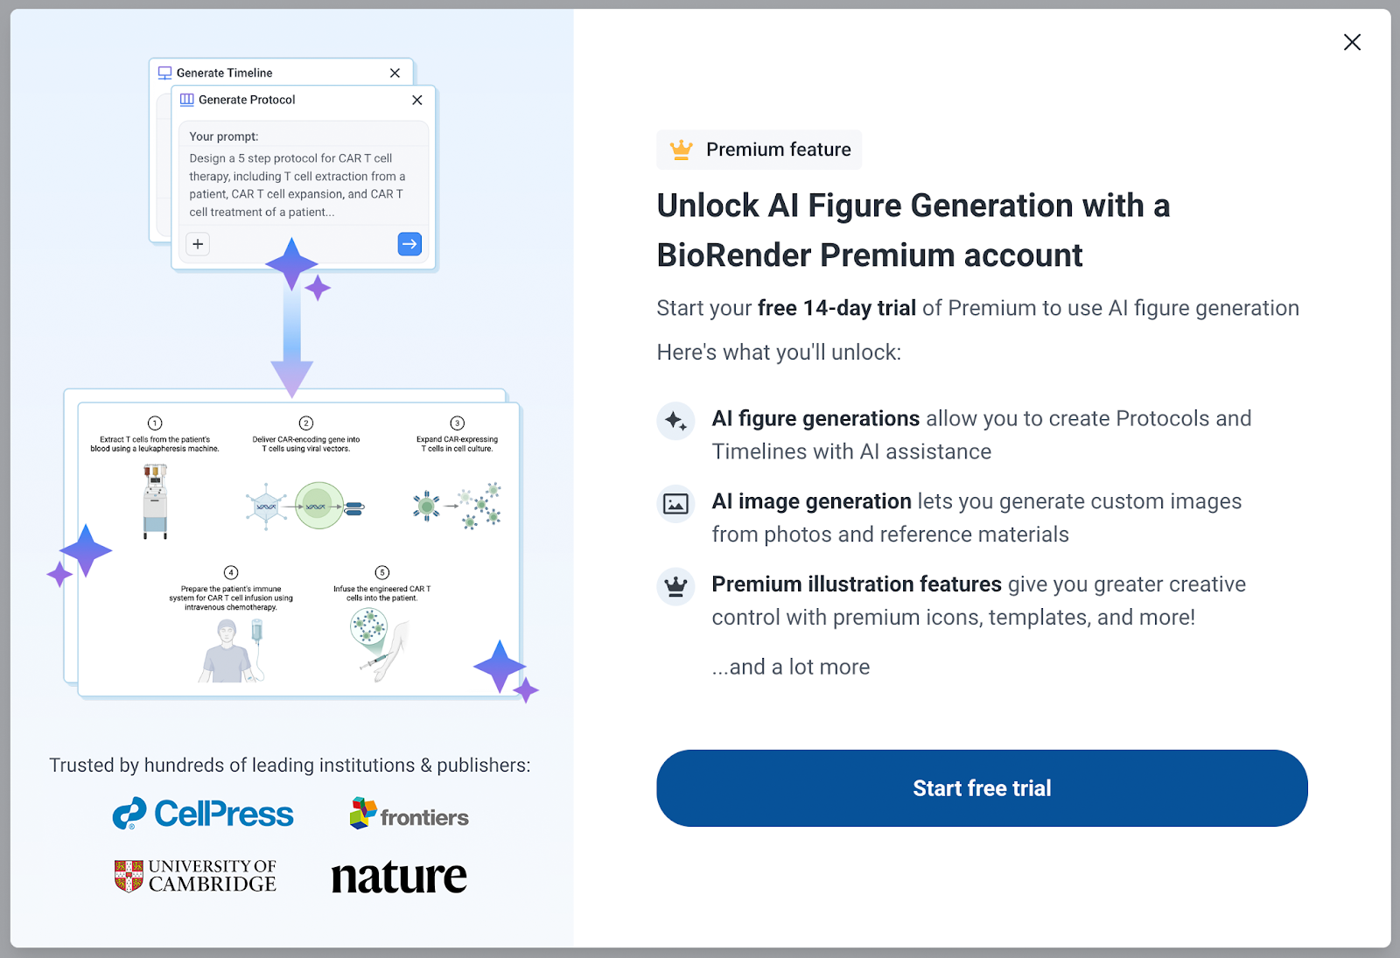The width and height of the screenshot is (1400, 958).
Task: Click the blue send arrow in prompt box
Action: click(x=409, y=244)
